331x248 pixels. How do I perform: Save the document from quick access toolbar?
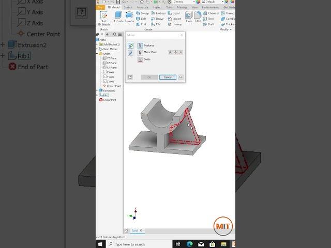(x=118, y=2)
